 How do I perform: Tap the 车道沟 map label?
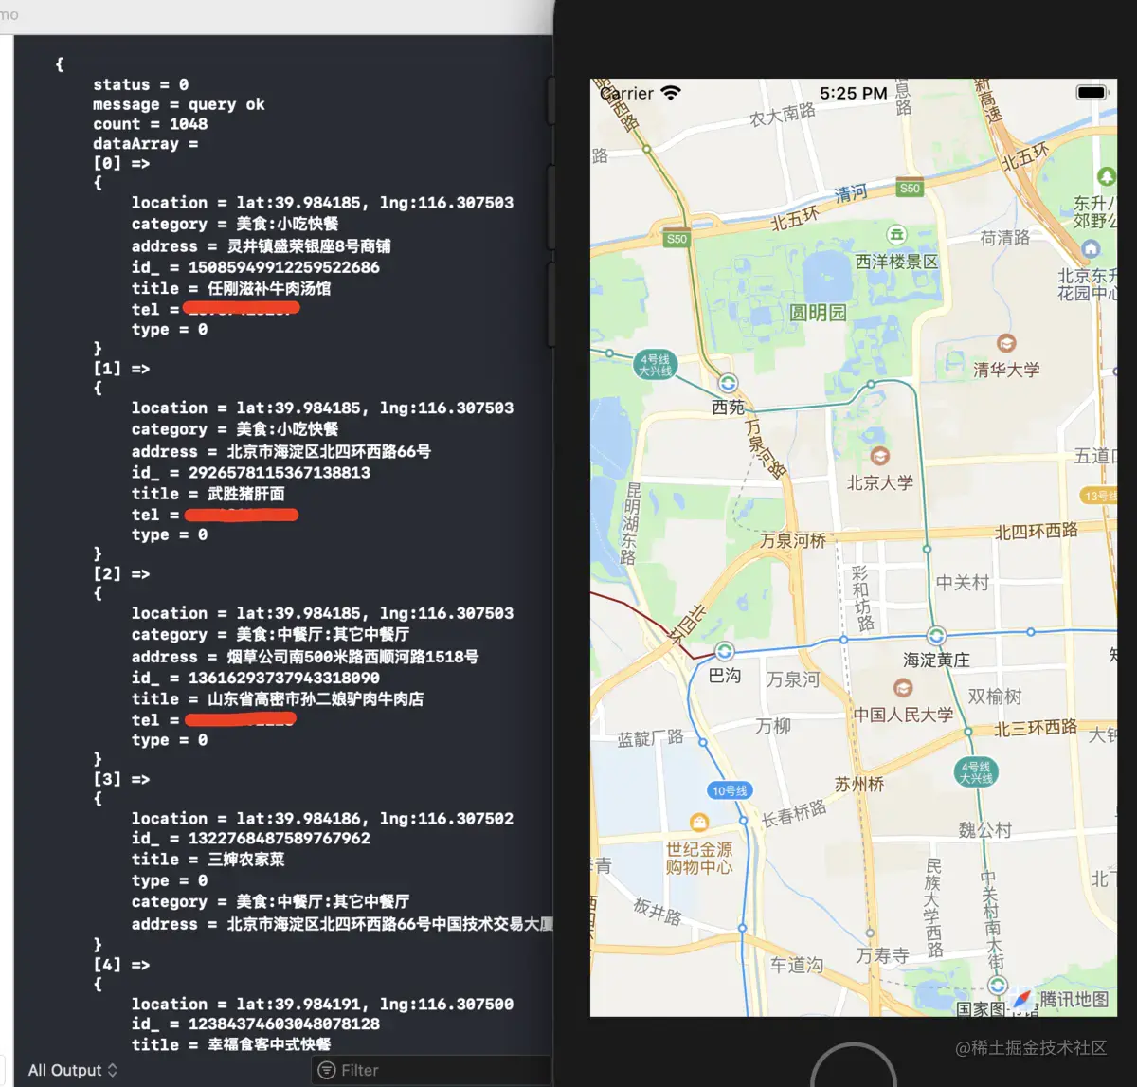[796, 965]
